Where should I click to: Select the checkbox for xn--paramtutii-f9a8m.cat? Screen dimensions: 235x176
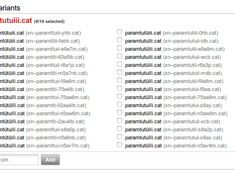pyautogui.click(x=119, y=80)
